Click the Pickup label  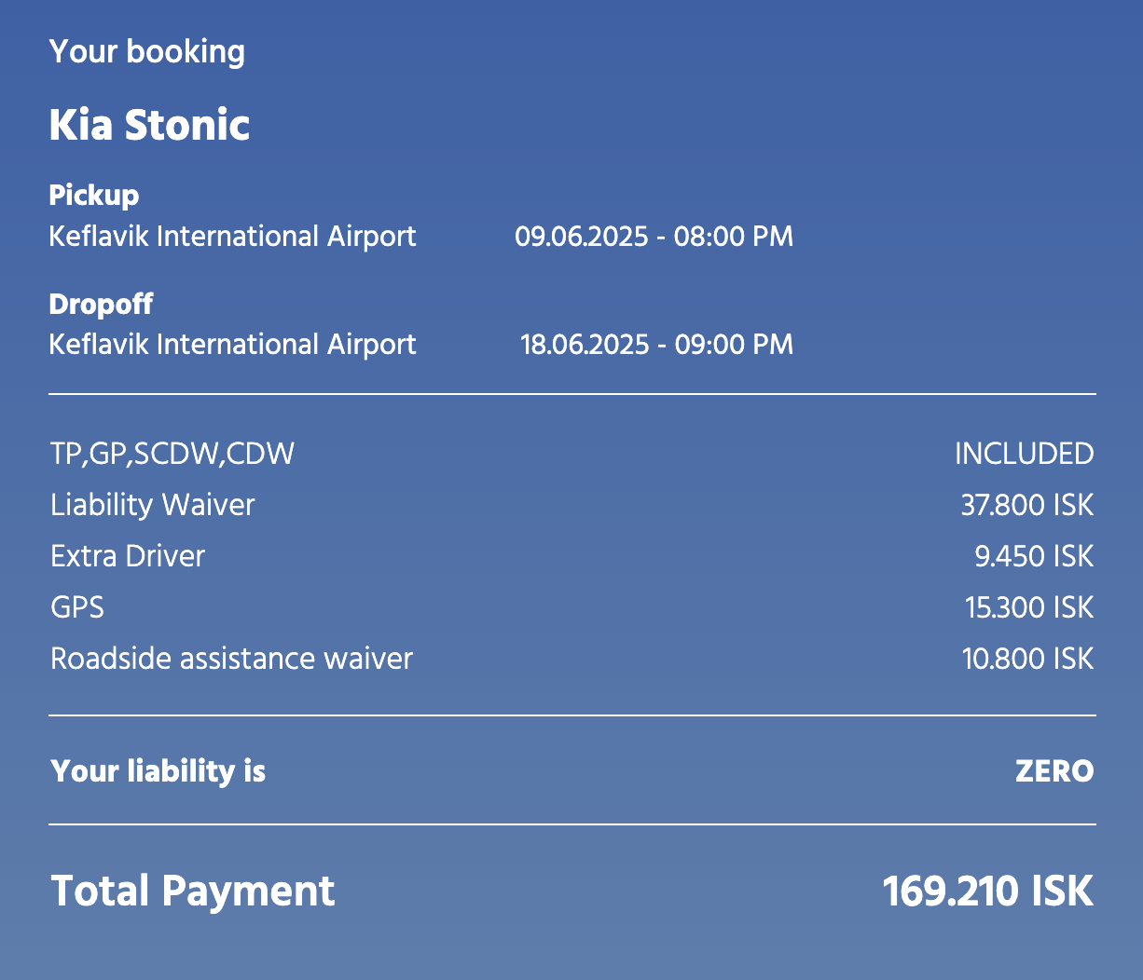pyautogui.click(x=94, y=196)
